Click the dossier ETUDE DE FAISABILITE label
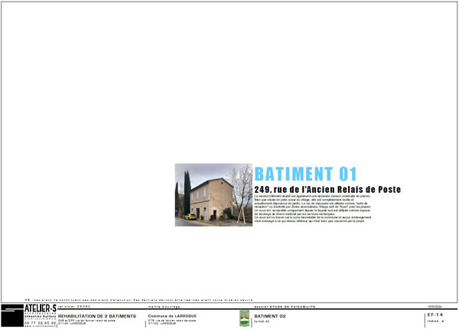459x329 pixels. [284, 305]
